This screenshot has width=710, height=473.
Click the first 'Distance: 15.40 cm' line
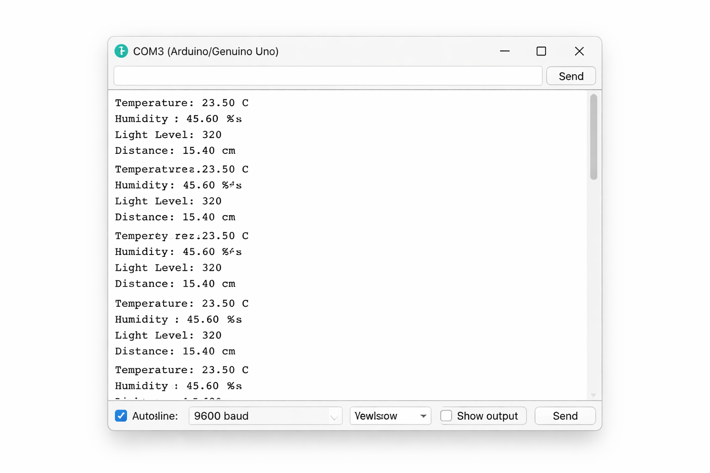click(175, 151)
